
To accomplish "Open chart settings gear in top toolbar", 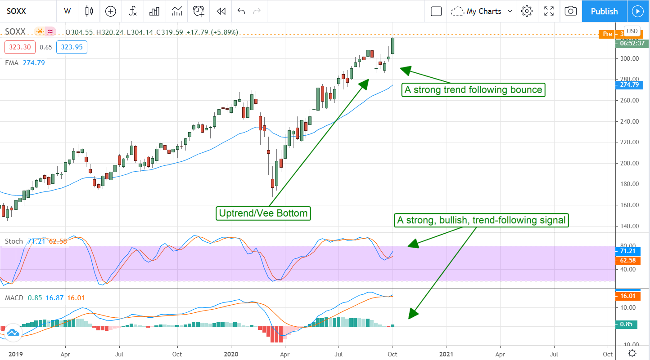I will tap(527, 11).
